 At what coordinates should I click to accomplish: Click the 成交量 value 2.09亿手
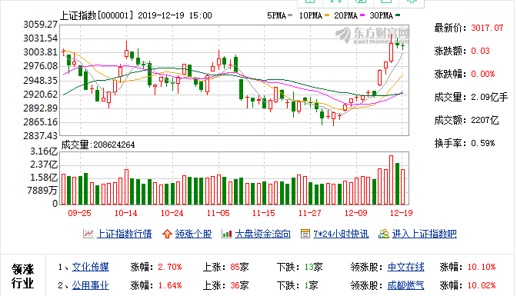coord(489,97)
